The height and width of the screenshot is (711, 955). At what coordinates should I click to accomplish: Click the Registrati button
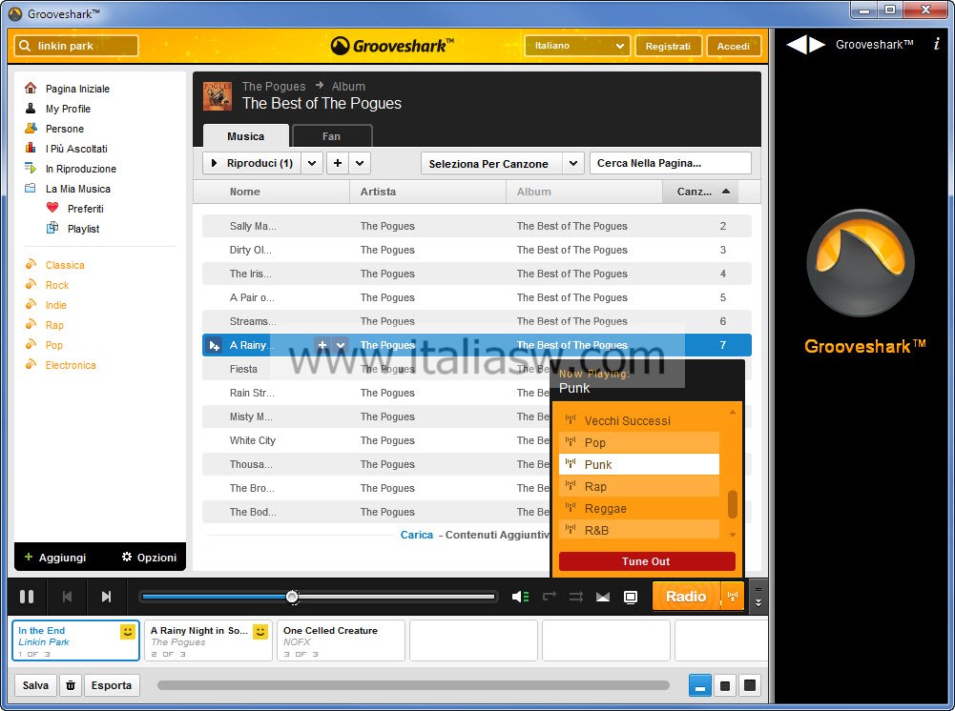click(x=668, y=46)
